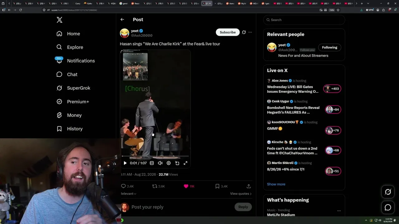Open Cenk Uygur's Bombshell New Reports broadcast
This screenshot has width=399, height=224.
click(x=293, y=110)
